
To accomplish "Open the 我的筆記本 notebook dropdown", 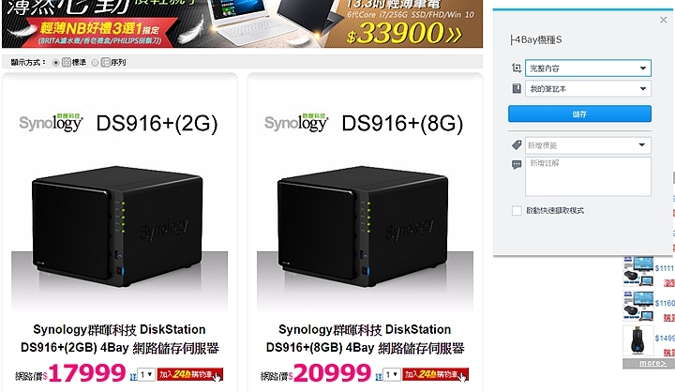I will point(588,89).
